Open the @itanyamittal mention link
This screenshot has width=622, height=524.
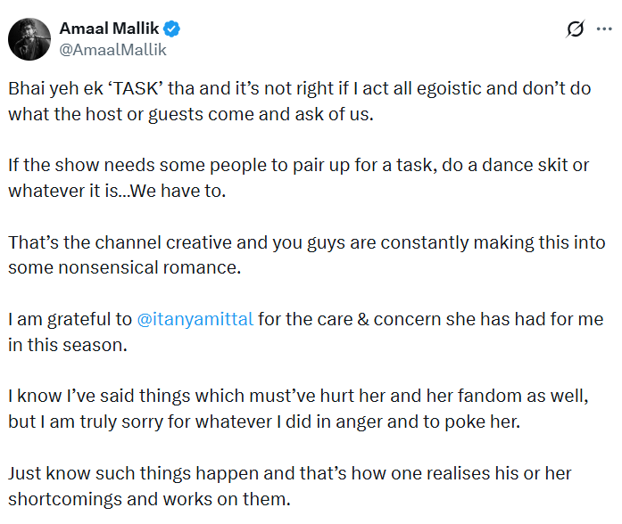(x=195, y=319)
